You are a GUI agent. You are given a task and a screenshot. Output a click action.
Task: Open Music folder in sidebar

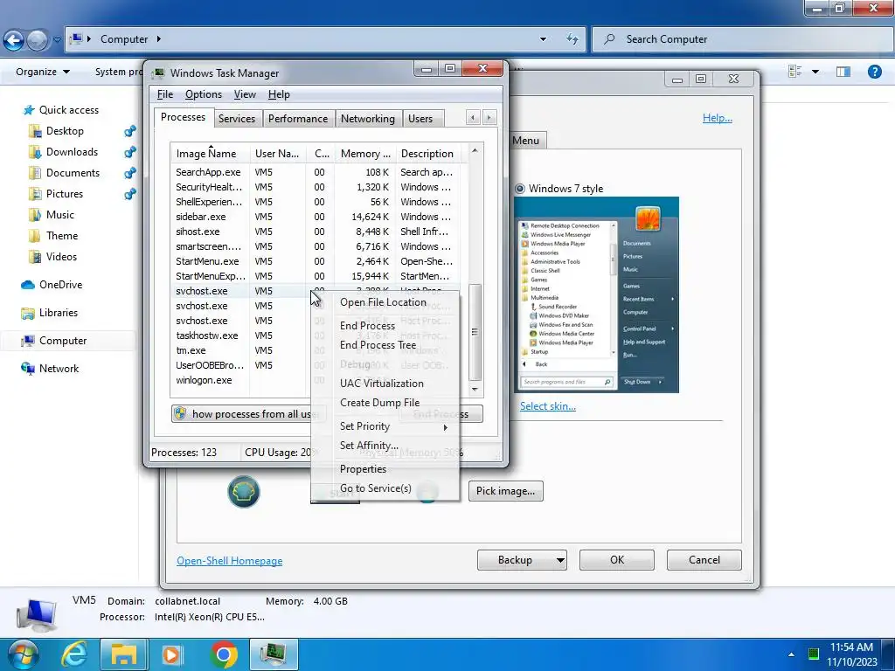(60, 215)
